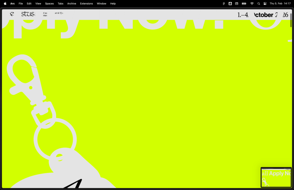The image size is (294, 190).
Task: Click the window layout menu bar icon
Action: 237,3
